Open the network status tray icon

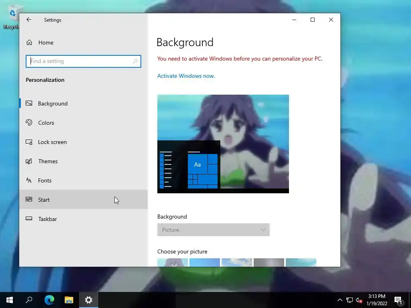point(350,300)
